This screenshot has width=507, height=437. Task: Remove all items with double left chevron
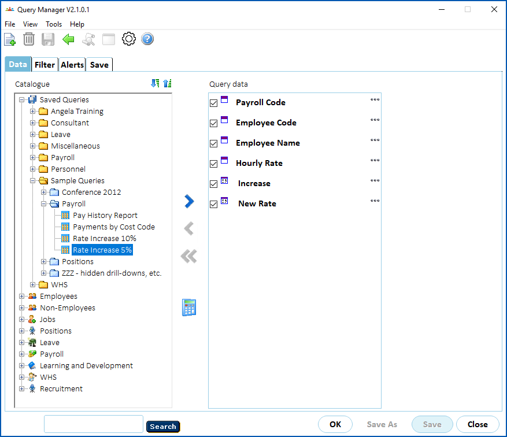189,256
